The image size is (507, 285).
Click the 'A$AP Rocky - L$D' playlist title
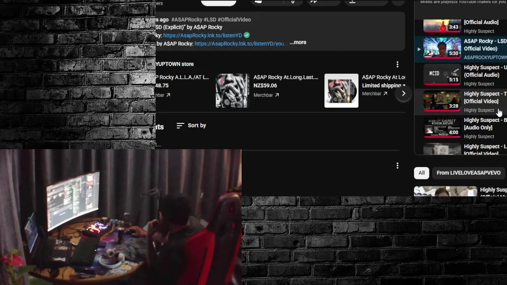click(485, 45)
